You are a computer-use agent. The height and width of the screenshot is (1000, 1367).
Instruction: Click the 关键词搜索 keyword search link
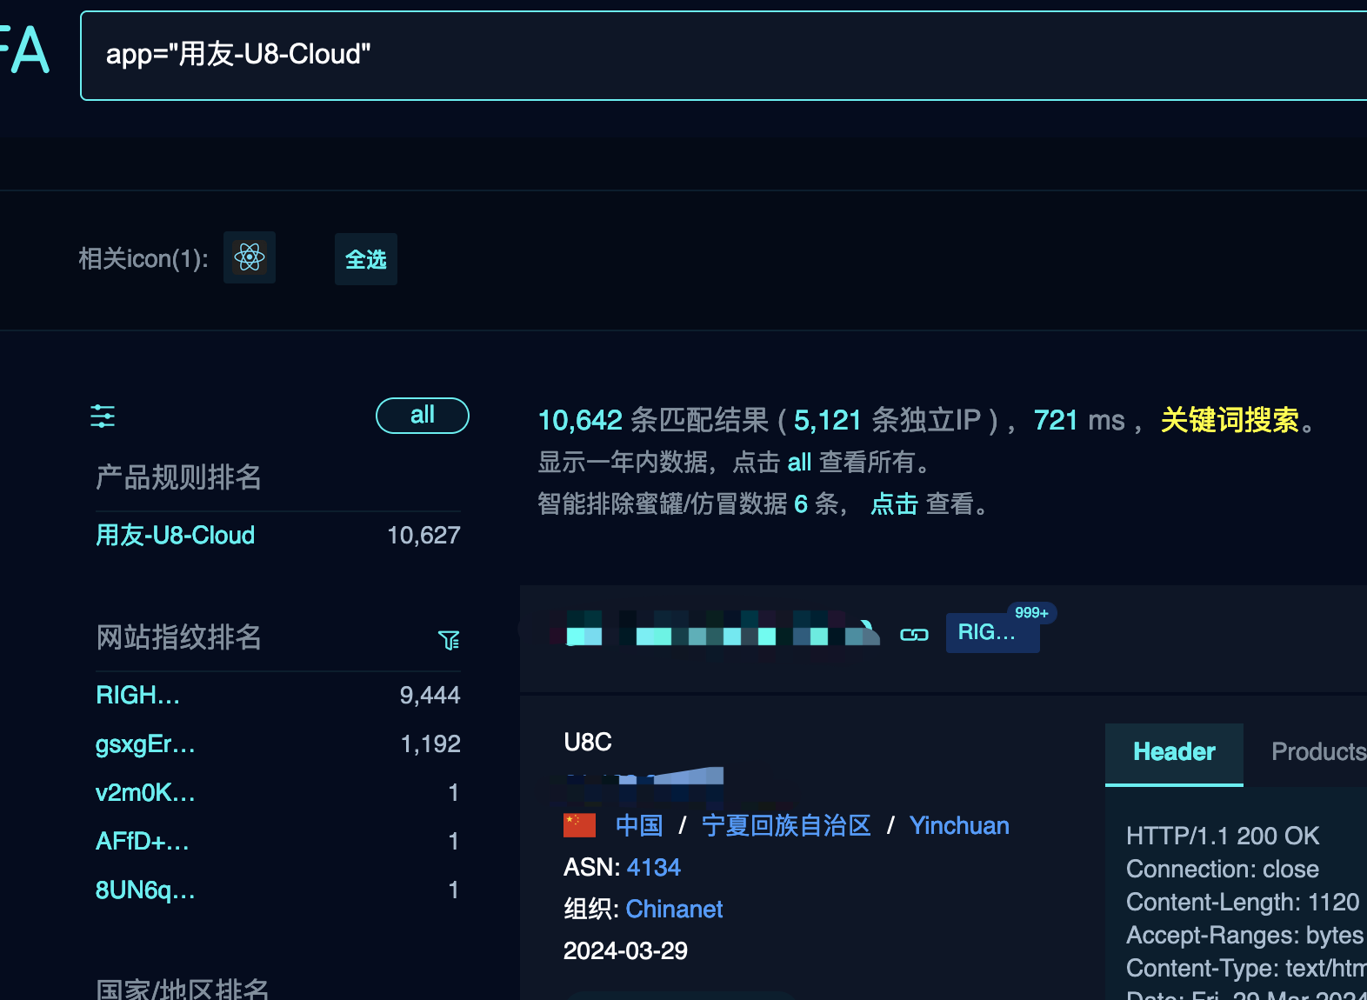pos(1230,420)
